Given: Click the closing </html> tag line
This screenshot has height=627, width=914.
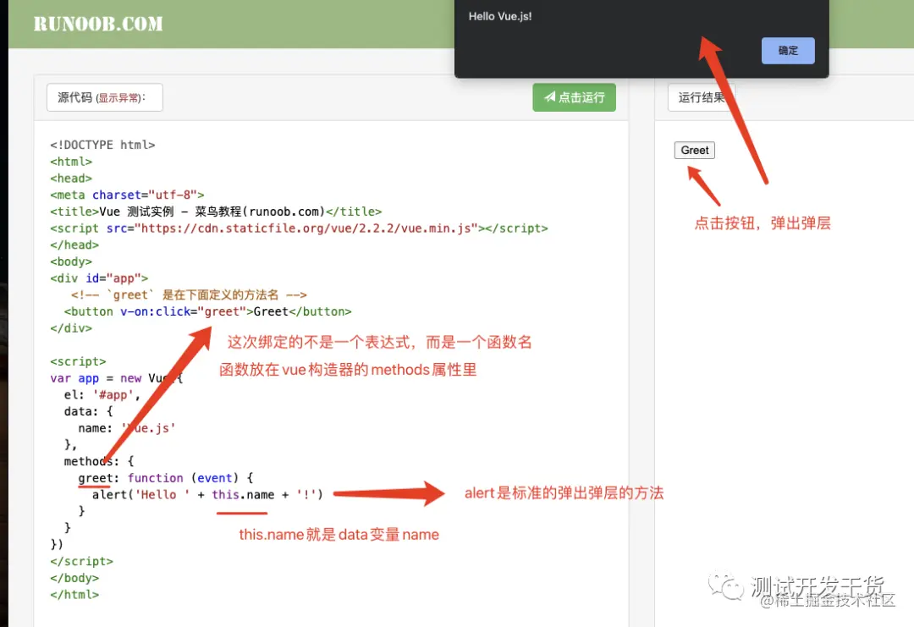Looking at the screenshot, I should tap(74, 595).
